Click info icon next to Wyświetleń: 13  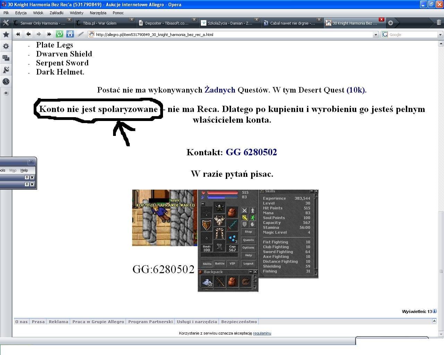click(x=435, y=311)
